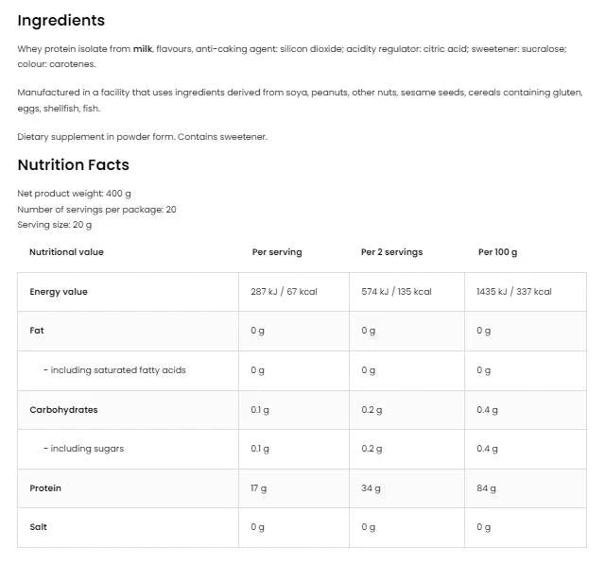This screenshot has height=564, width=605.
Task: Click the Fat row label
Action: point(37,331)
